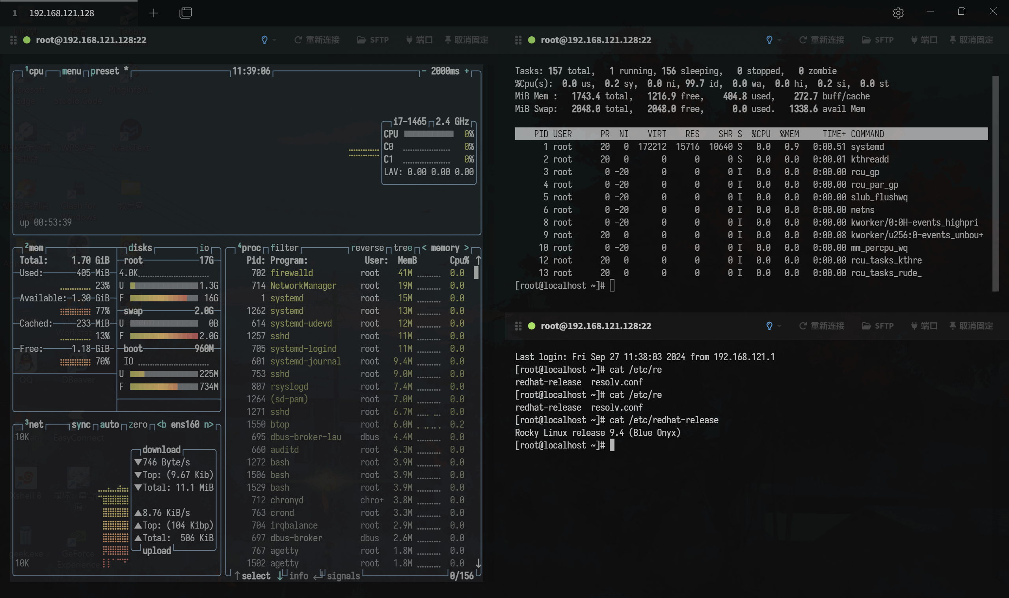The width and height of the screenshot is (1009, 598).
Task: Open the profile selector window icon
Action: pyautogui.click(x=186, y=13)
